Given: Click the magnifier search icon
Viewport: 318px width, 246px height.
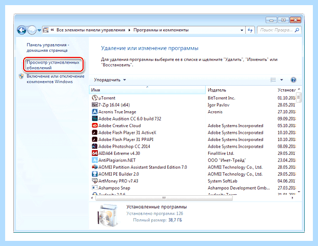Looking at the screenshot, I should 297,30.
